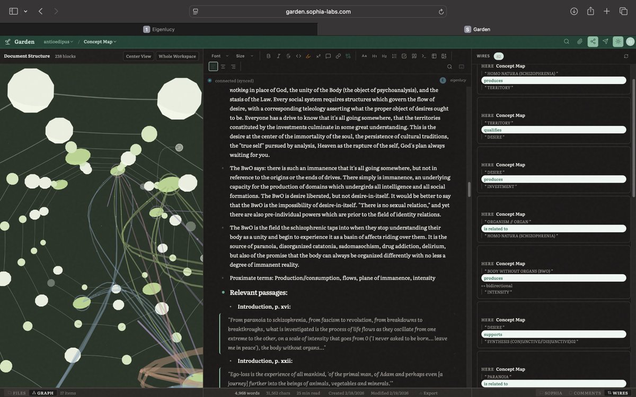
Task: Open Safari downloads
Action: [x=574, y=11]
